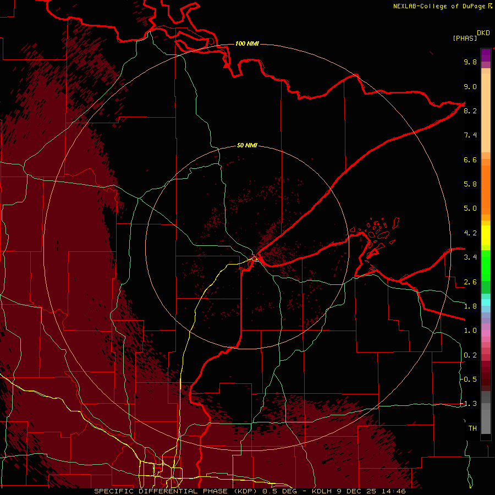Click the 2.6 scale value
The image size is (495, 495).
(x=470, y=282)
